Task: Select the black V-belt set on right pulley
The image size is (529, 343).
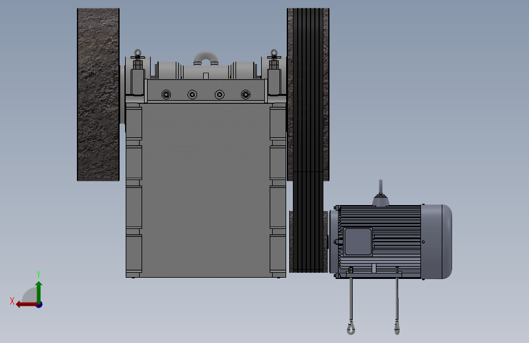Action: 308,140
